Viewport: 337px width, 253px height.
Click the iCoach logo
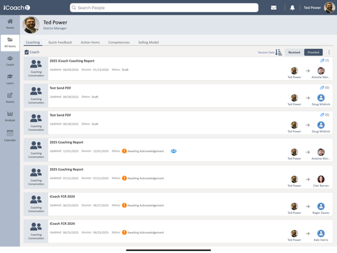coord(16,8)
